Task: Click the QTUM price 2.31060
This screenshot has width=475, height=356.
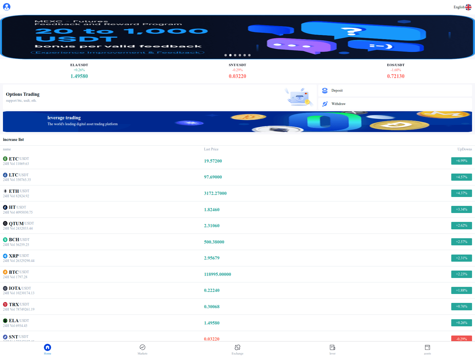Action: 212,226
